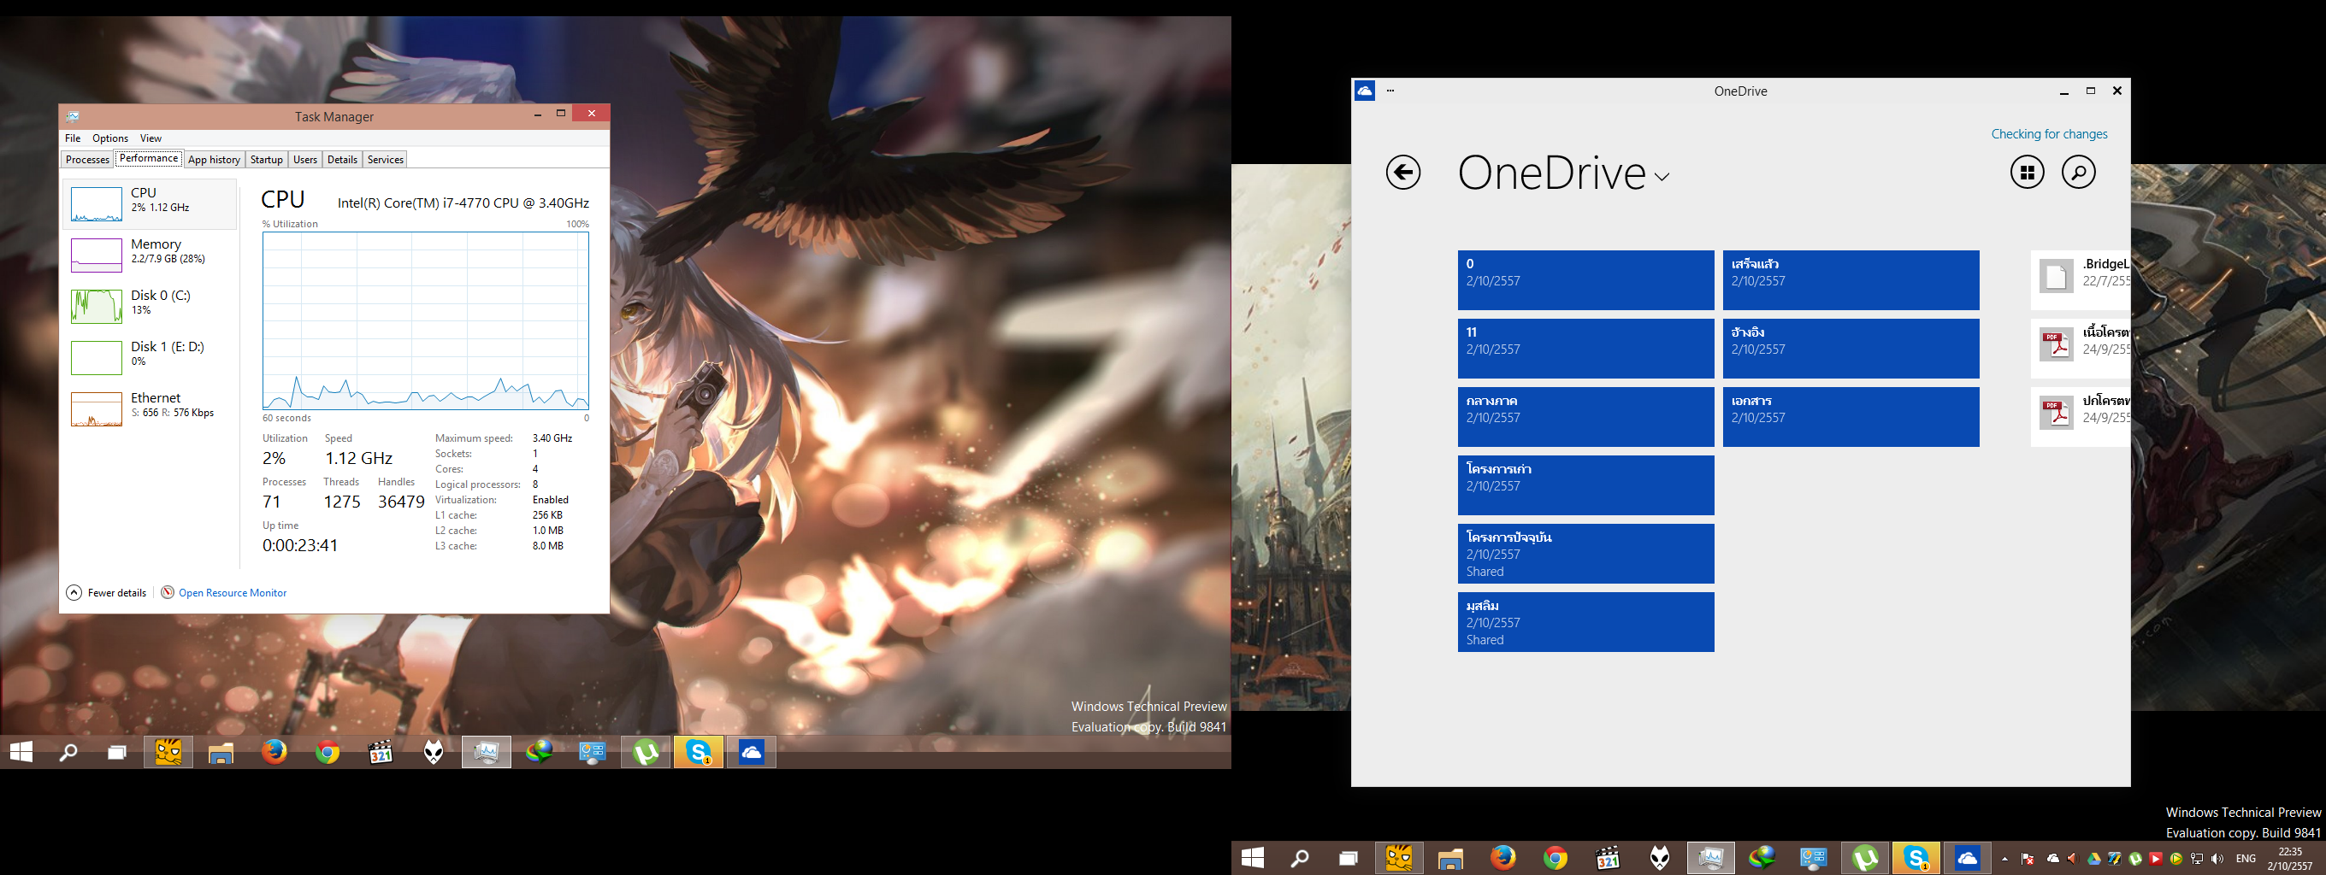The width and height of the screenshot is (2326, 875).
Task: Open Action Center flag in the system tray
Action: tap(2028, 859)
